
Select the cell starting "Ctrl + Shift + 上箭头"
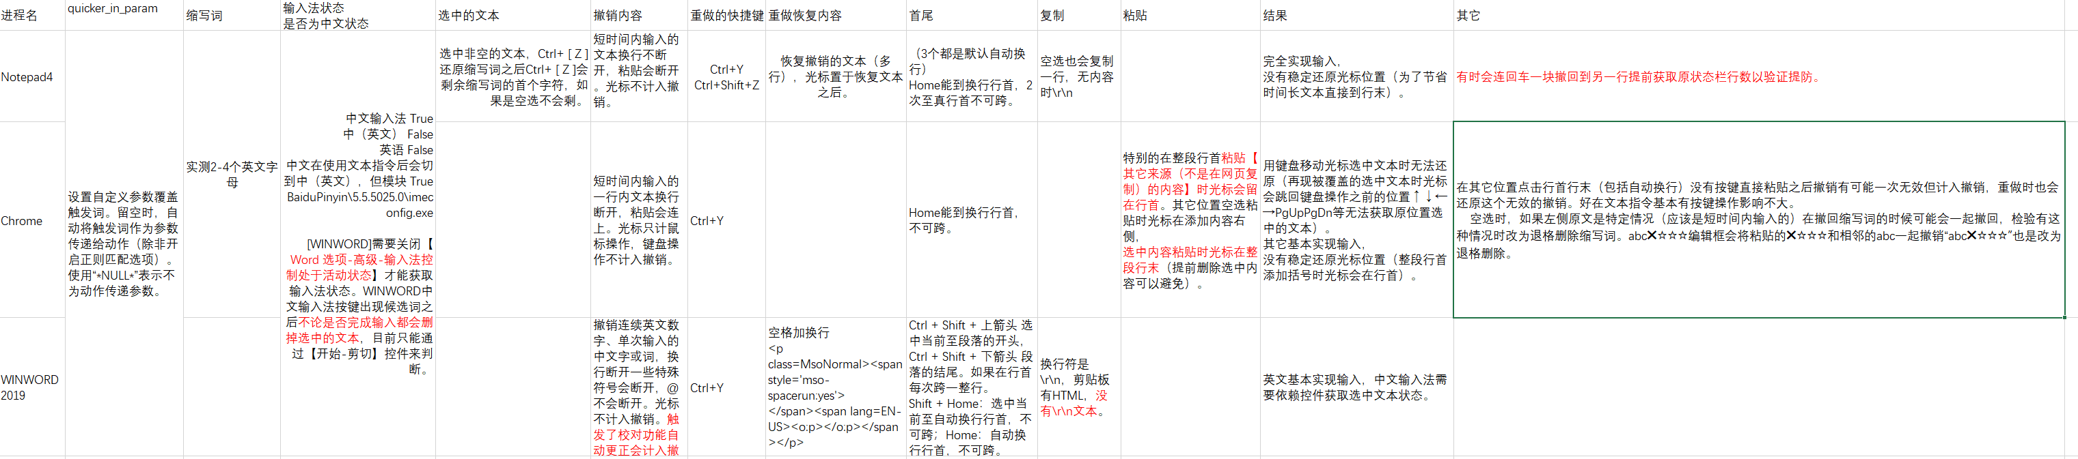(972, 387)
